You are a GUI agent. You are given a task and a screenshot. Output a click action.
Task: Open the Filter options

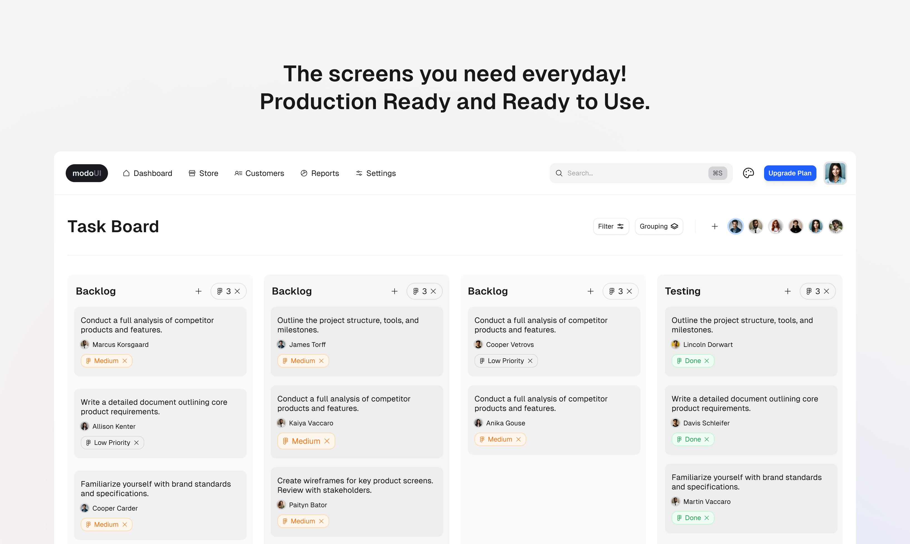[611, 226]
